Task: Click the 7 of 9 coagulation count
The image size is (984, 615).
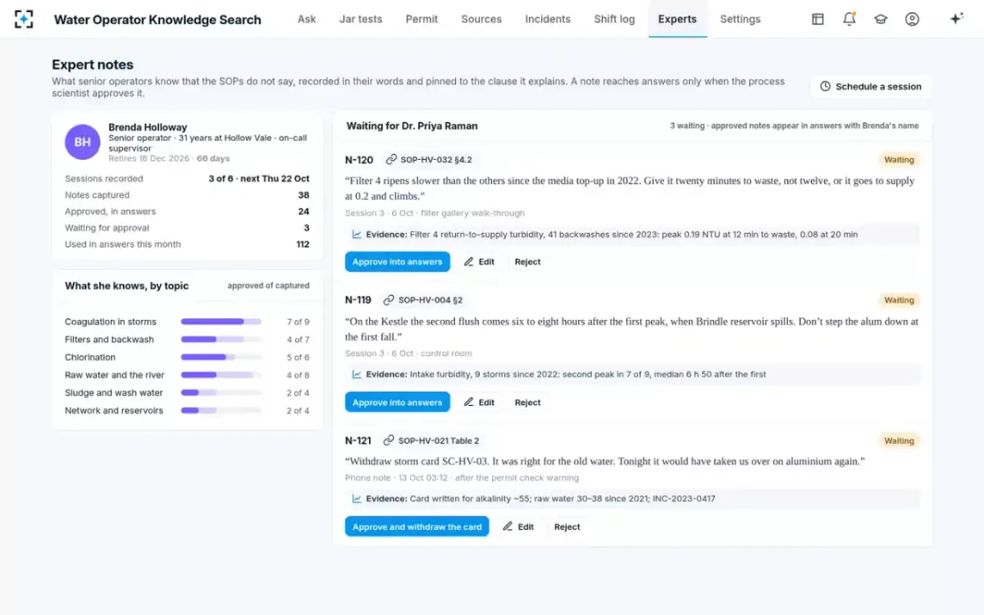Action: tap(298, 322)
